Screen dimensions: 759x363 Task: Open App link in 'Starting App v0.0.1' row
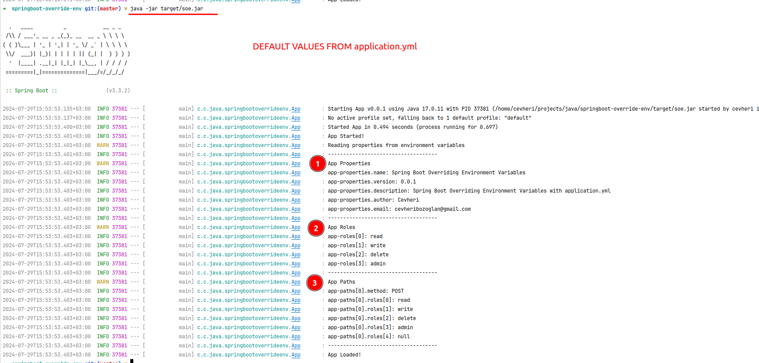pos(296,109)
